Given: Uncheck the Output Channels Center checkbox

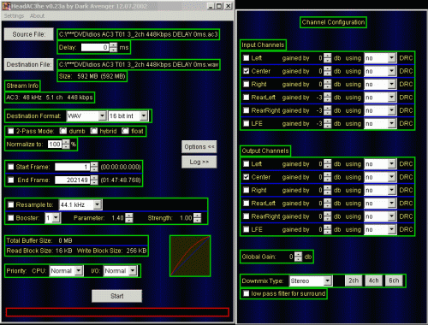Looking at the screenshot, I should click(x=247, y=177).
